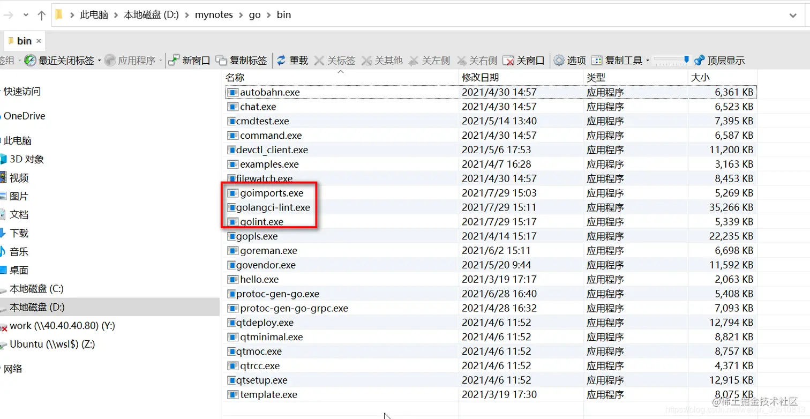Click the 关左侧 toolbar button
Screen dimensions: 810x419
tap(430, 61)
